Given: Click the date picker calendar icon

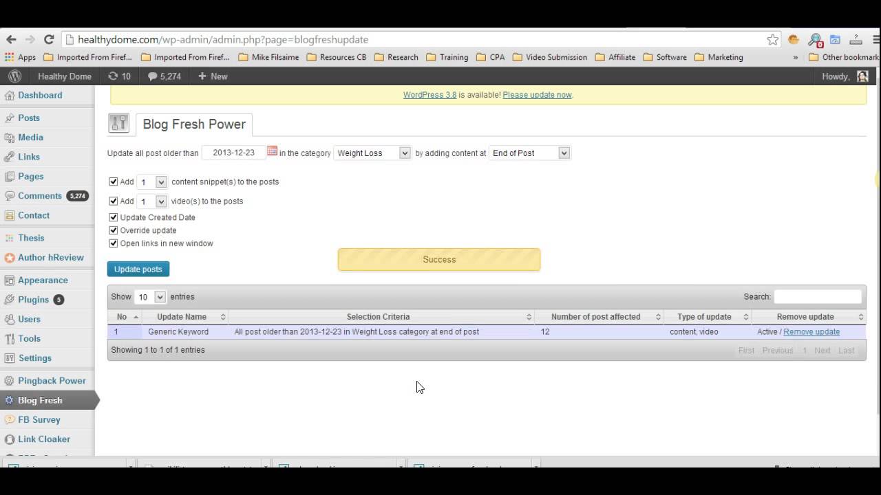Looking at the screenshot, I should 272,151.
